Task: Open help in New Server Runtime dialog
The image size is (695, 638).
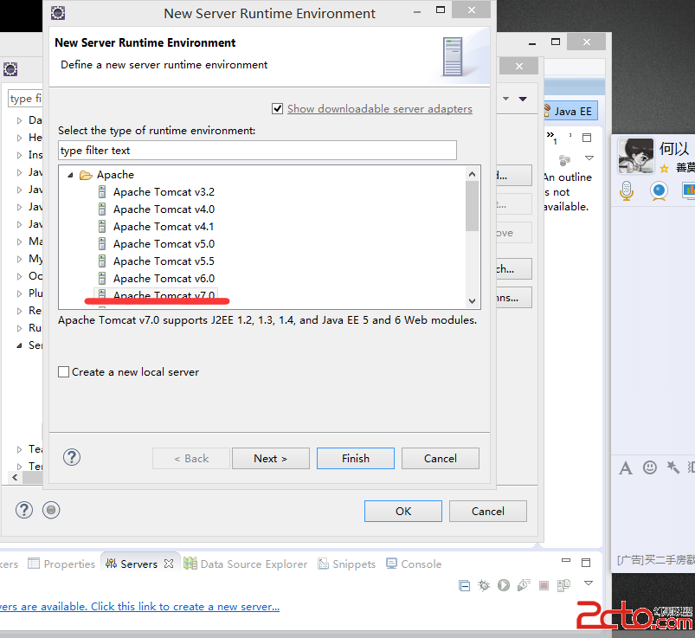Action: pyautogui.click(x=72, y=457)
